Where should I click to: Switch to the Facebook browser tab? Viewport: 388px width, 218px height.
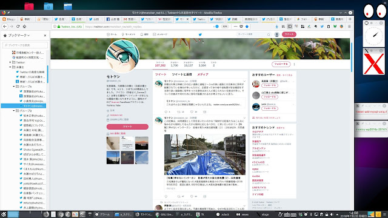(x=113, y=19)
